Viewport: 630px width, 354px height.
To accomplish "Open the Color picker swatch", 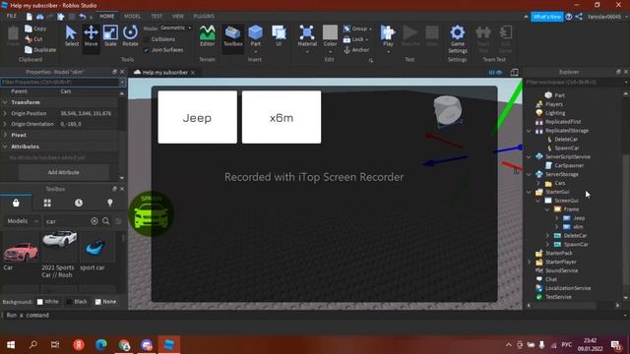I will [330, 32].
